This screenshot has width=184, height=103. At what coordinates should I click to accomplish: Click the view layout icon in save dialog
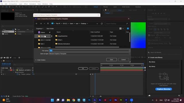pyautogui.click(x=120, y=29)
